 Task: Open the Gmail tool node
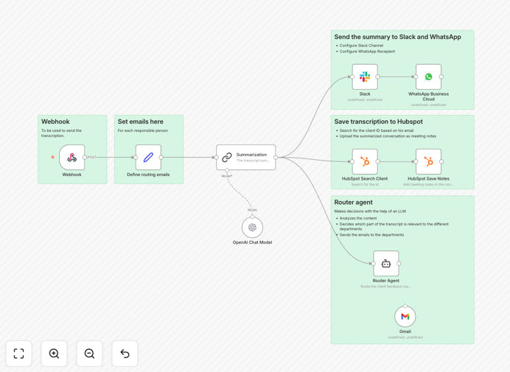(x=405, y=317)
